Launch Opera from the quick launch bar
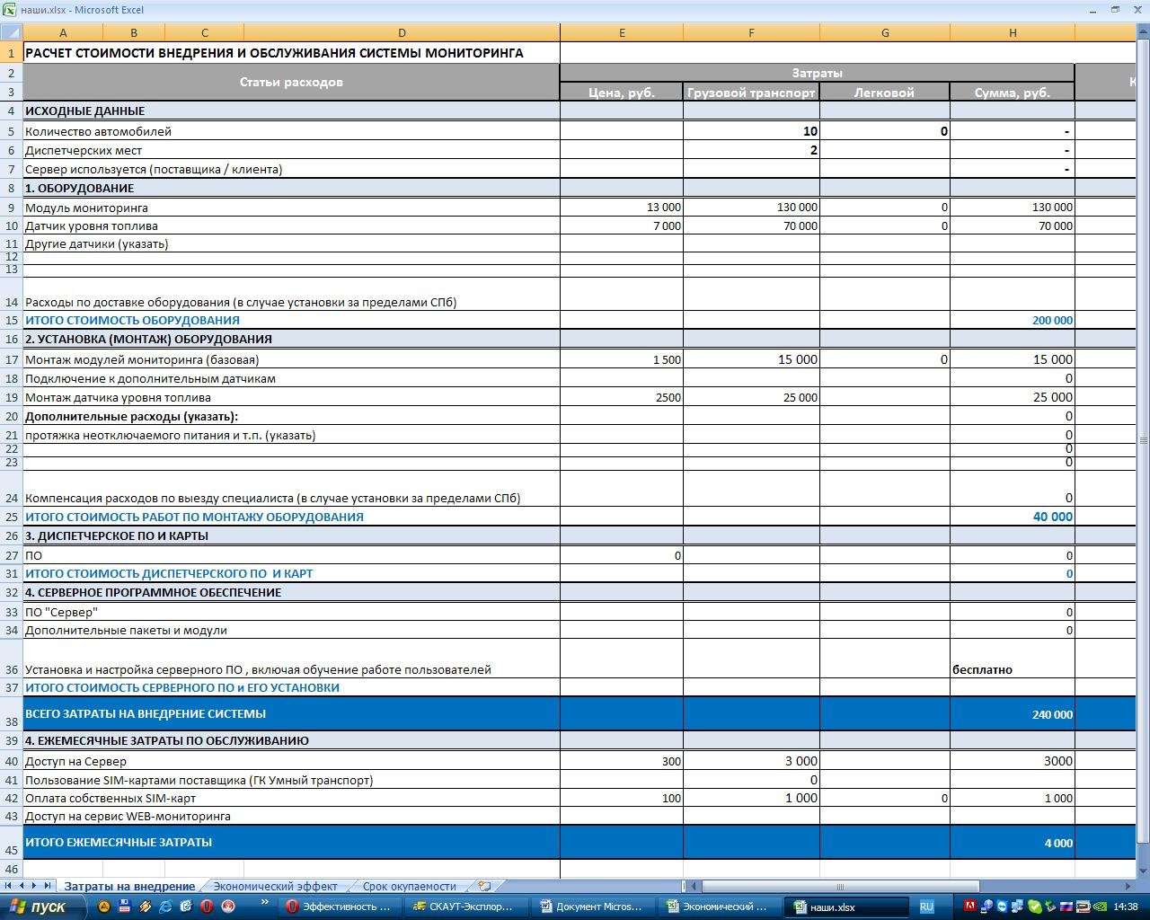 point(207,907)
